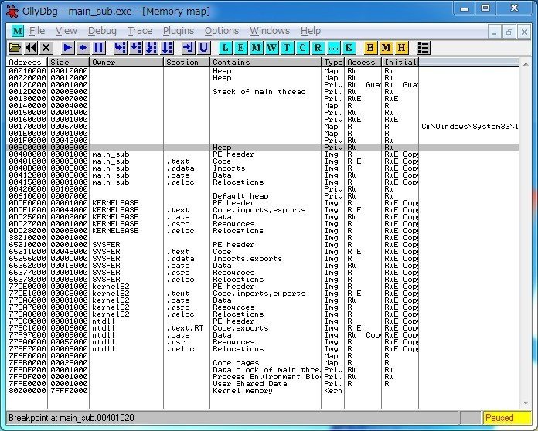Open the Log window with L icon

click(x=225, y=48)
